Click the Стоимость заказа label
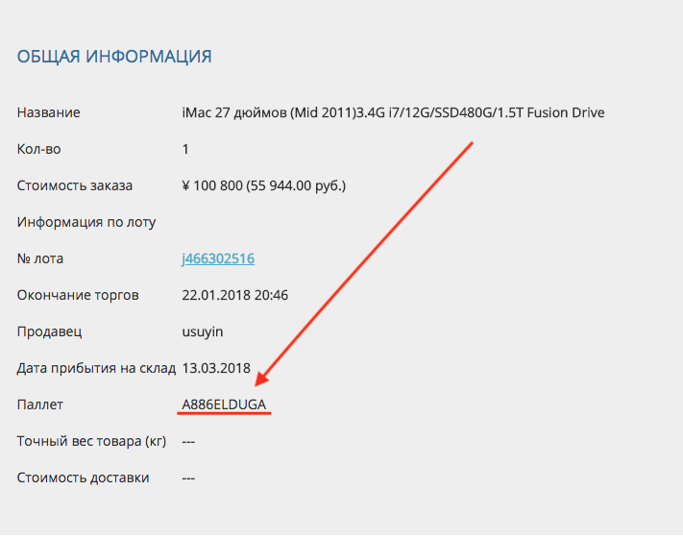The image size is (683, 539). pos(74,185)
